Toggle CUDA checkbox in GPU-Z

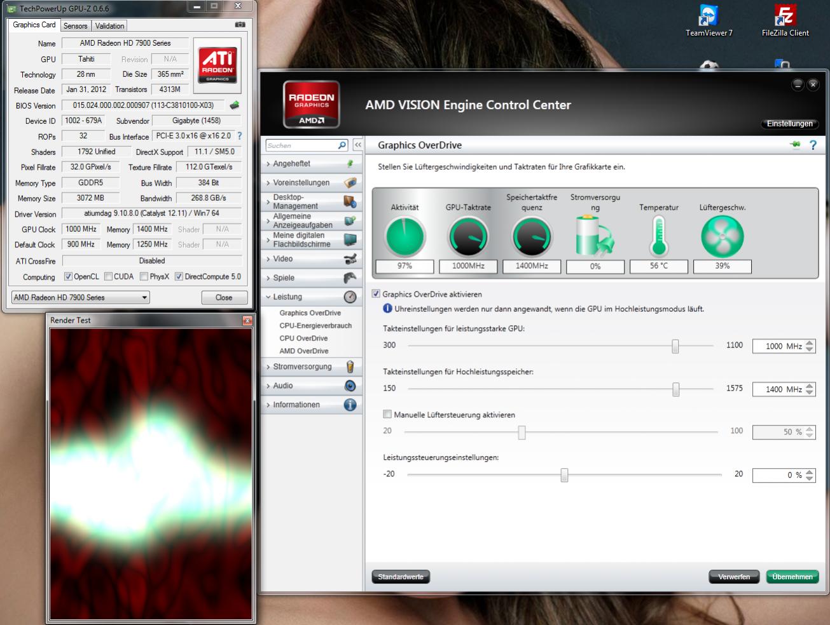[x=108, y=276]
